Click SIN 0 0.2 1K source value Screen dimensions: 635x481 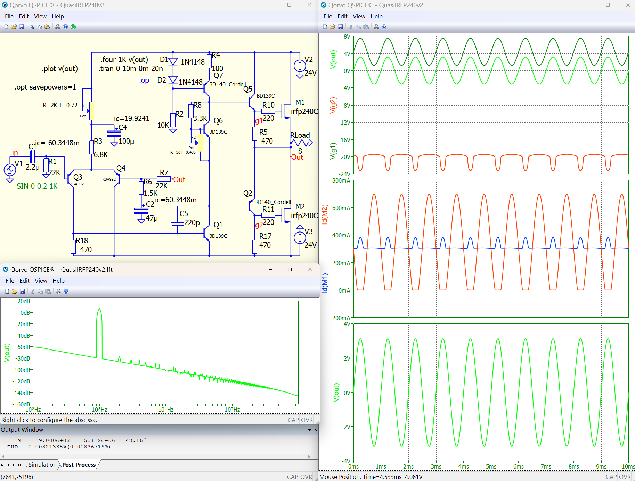point(37,186)
